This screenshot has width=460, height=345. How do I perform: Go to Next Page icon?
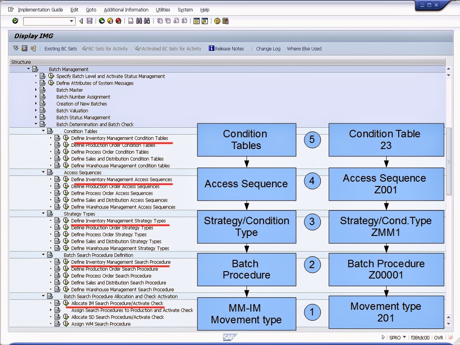(177, 21)
